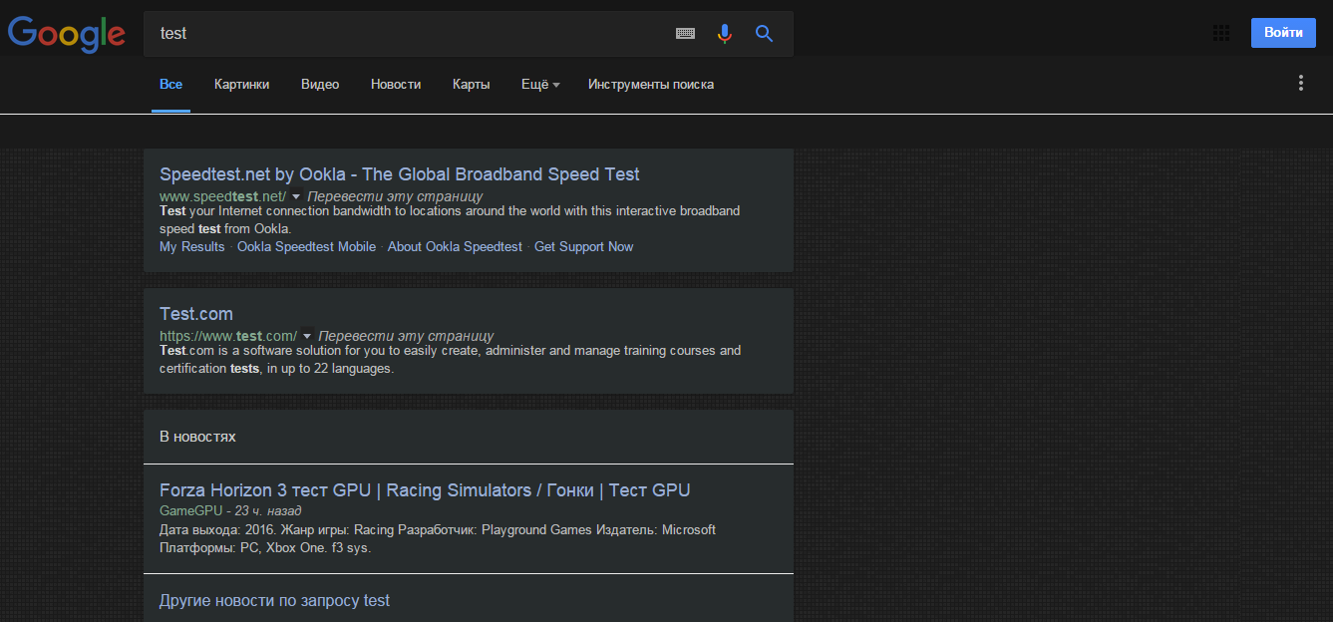This screenshot has width=1333, height=622.
Task: Open the on-screen keyboard icon
Action: (685, 33)
